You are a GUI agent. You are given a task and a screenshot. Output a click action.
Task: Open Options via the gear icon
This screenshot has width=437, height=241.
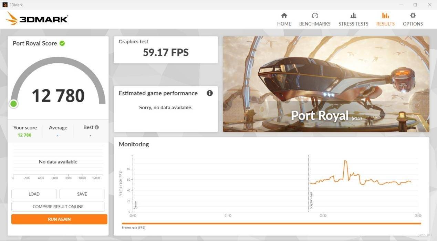point(413,15)
